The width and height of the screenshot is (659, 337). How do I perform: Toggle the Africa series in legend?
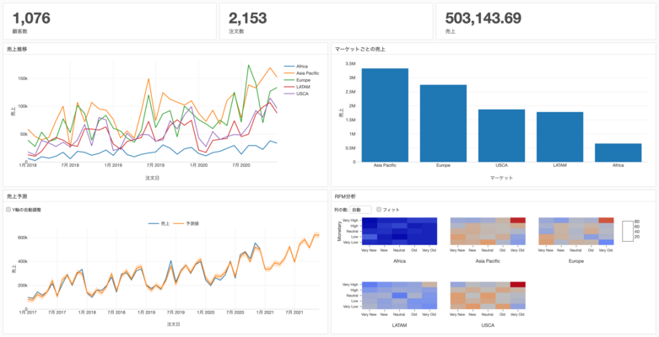tap(301, 66)
